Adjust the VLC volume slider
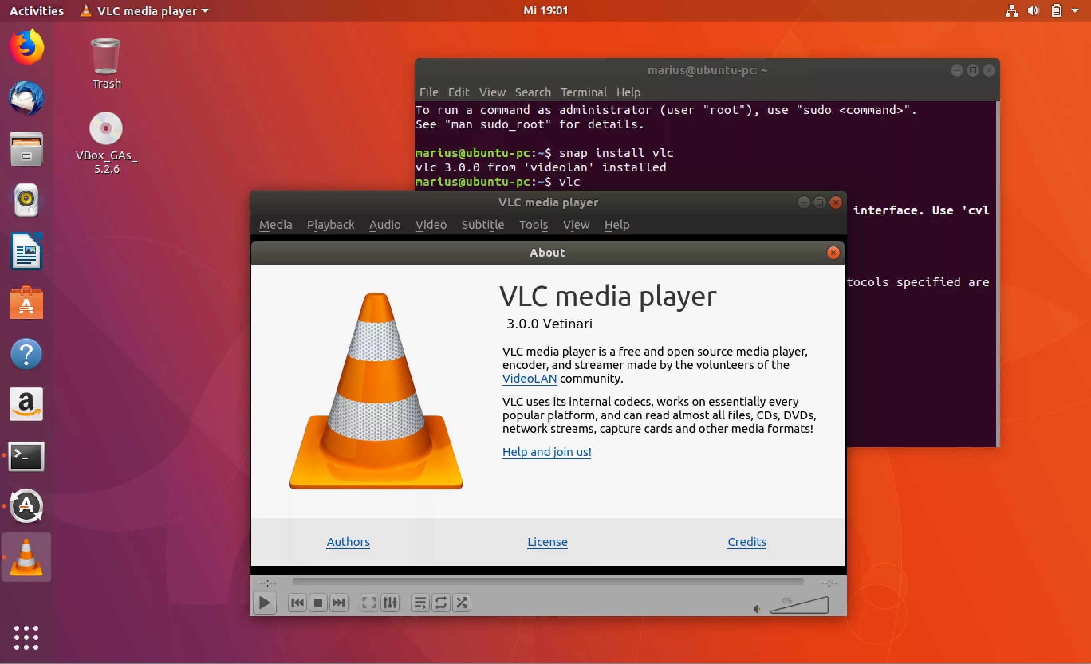Screen dimensions: 1091x664 pyautogui.click(x=800, y=606)
